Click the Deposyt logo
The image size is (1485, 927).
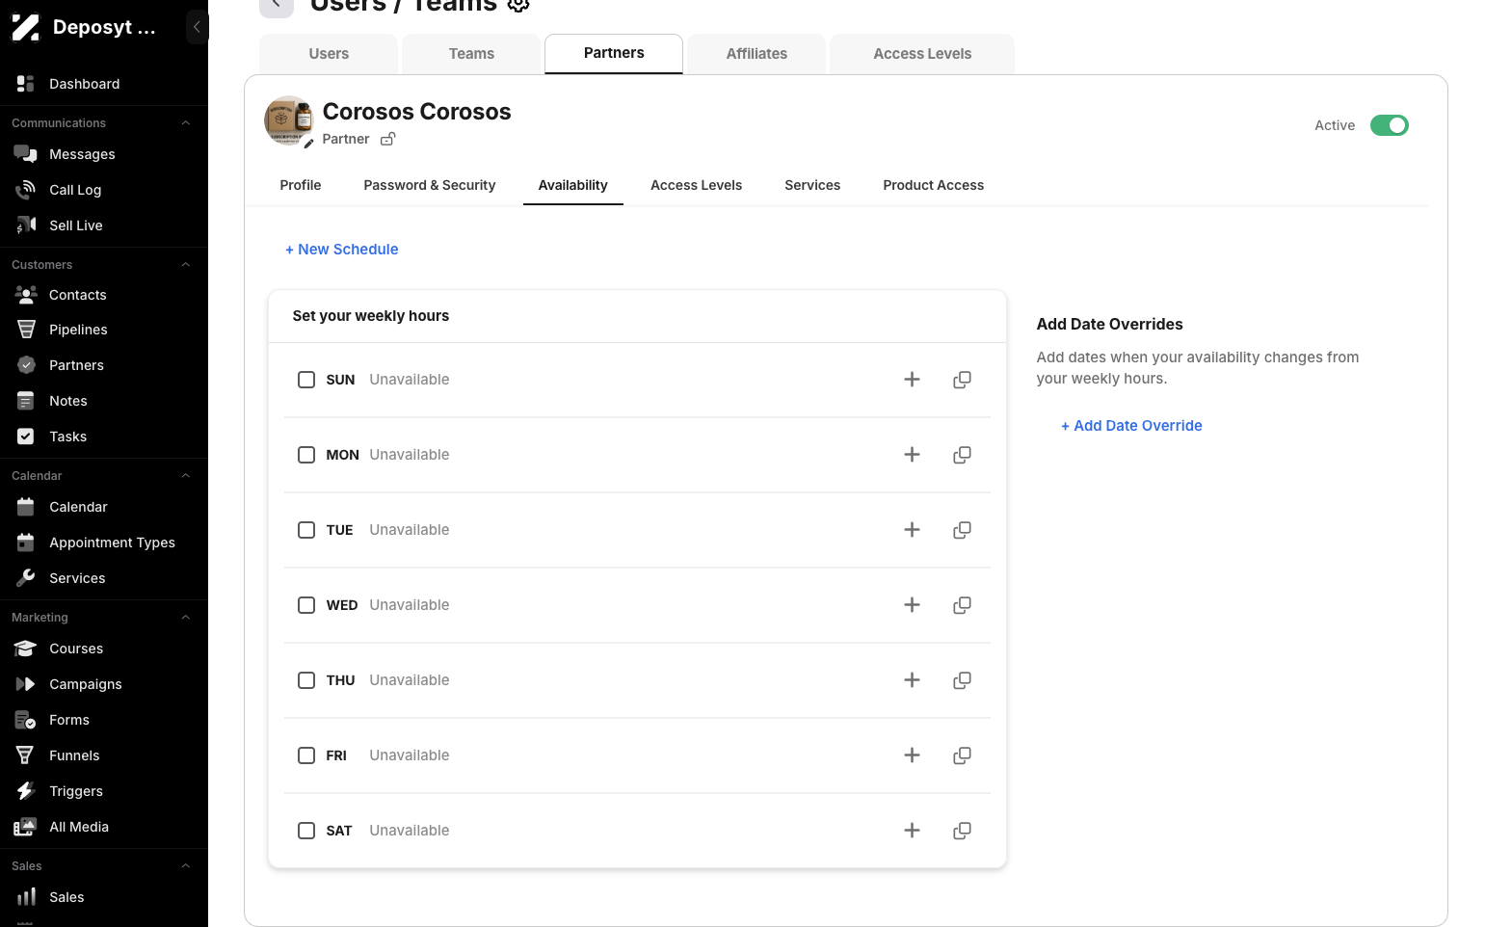(26, 27)
